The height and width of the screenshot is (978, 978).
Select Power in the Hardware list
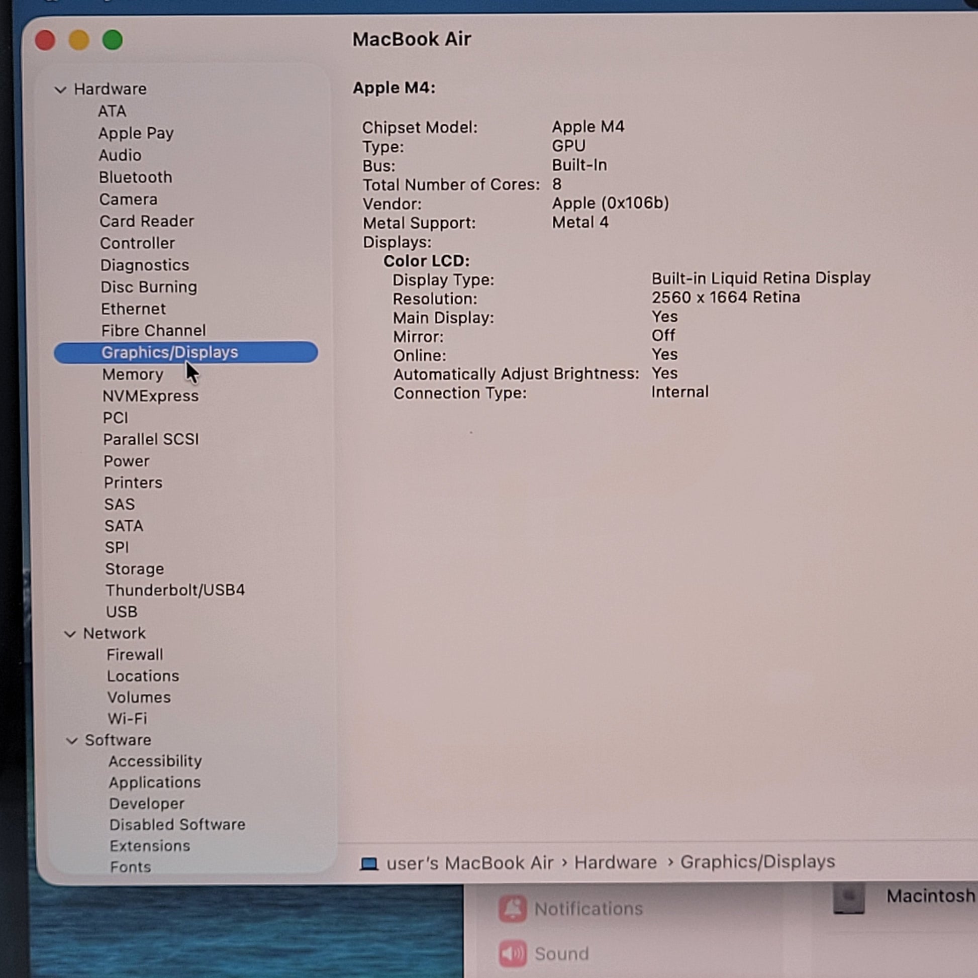(127, 461)
